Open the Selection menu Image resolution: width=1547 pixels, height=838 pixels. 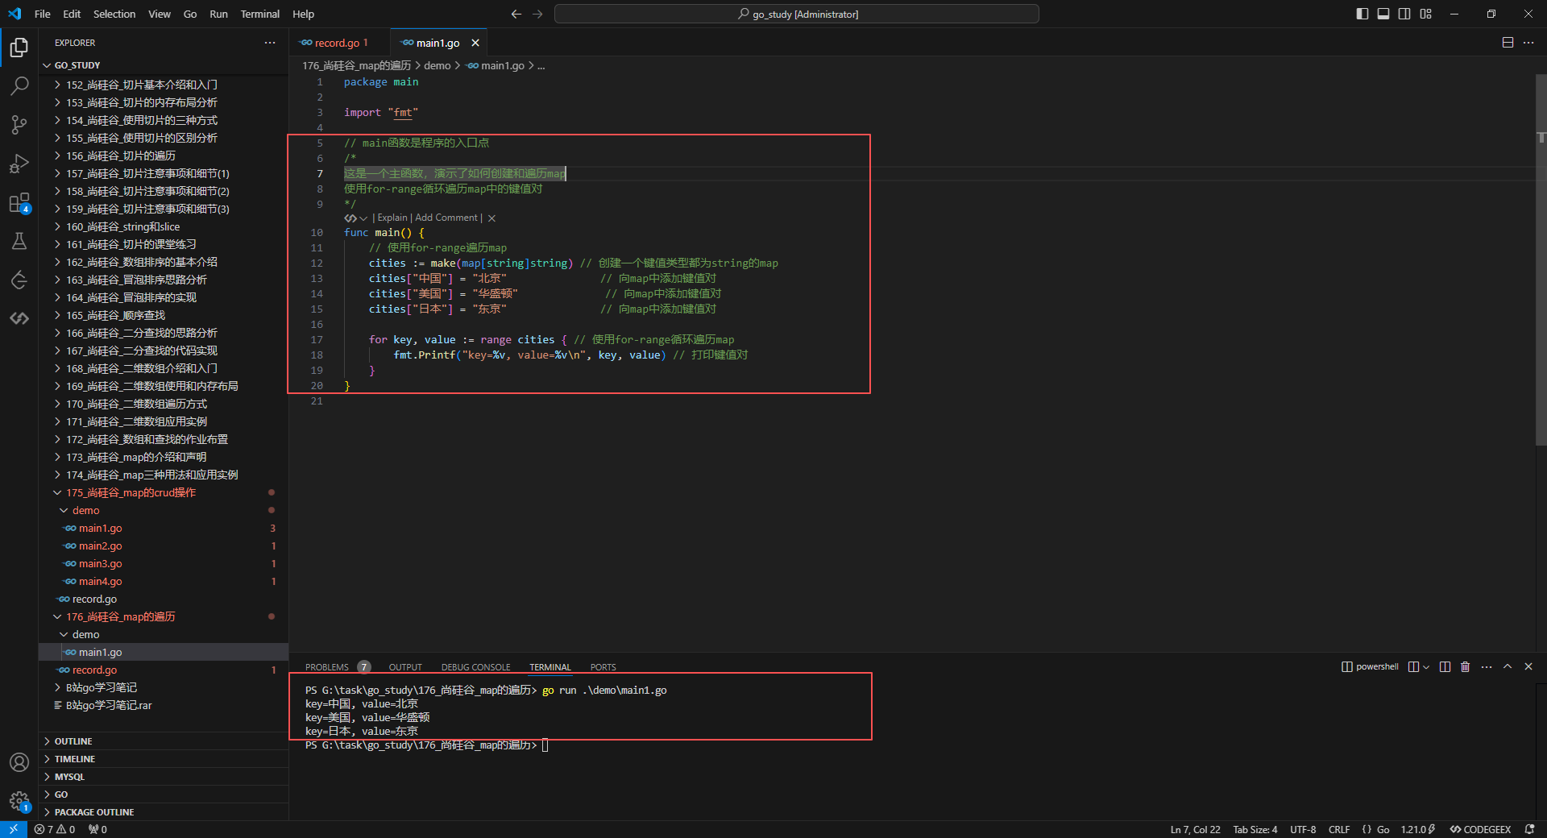(x=114, y=14)
